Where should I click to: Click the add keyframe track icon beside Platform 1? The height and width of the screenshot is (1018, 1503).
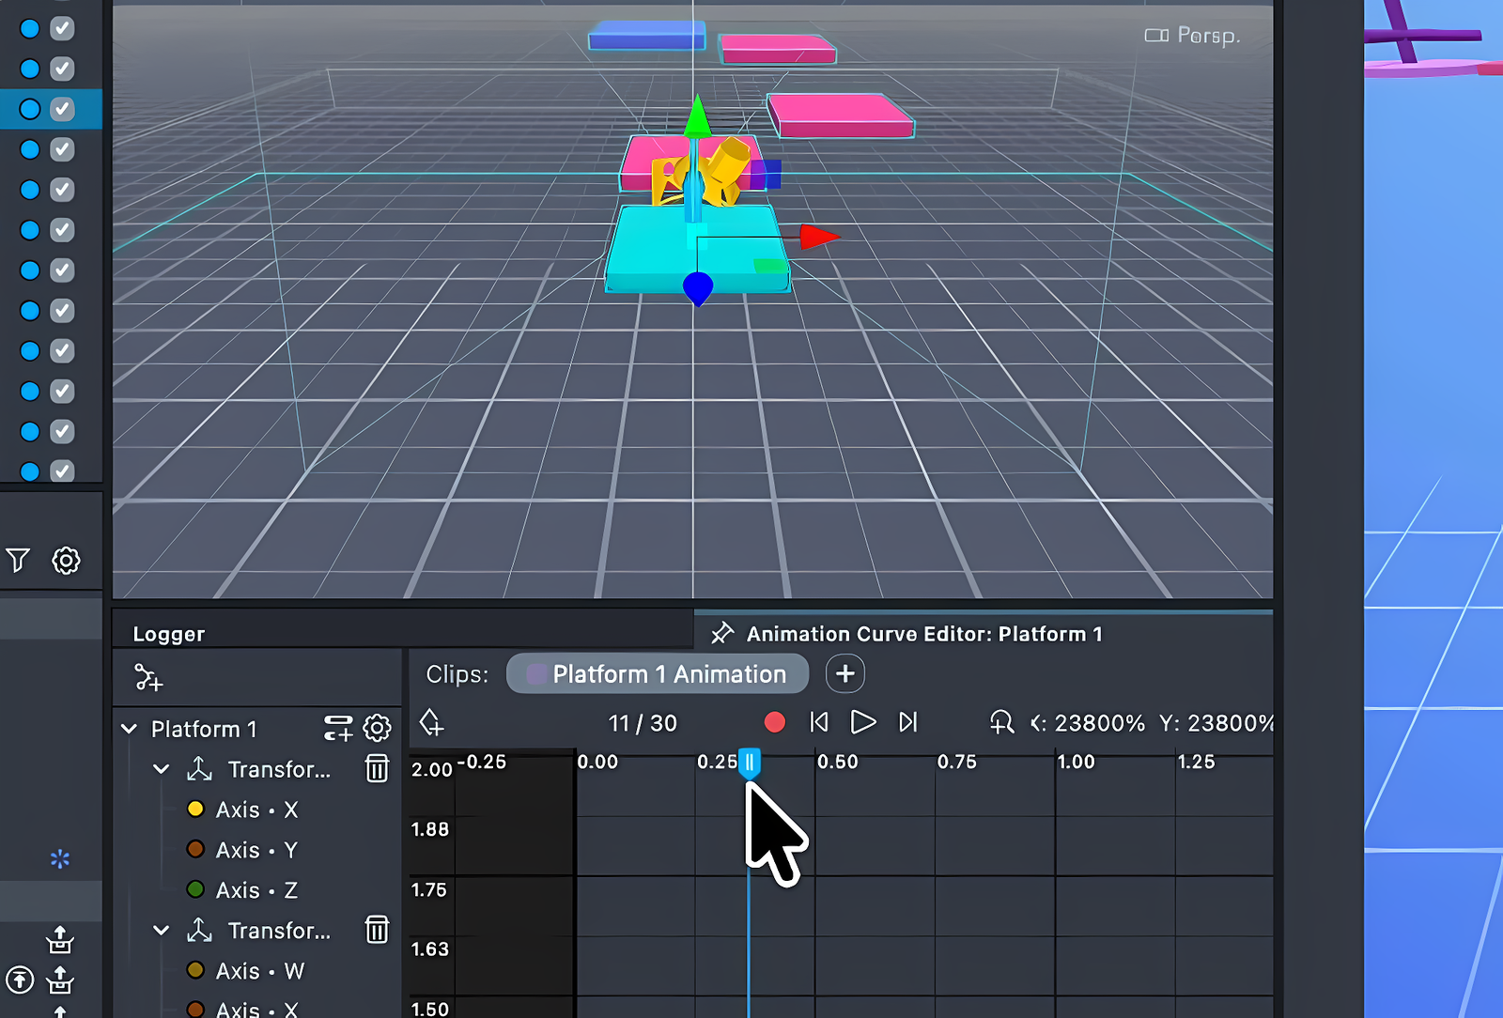(338, 729)
